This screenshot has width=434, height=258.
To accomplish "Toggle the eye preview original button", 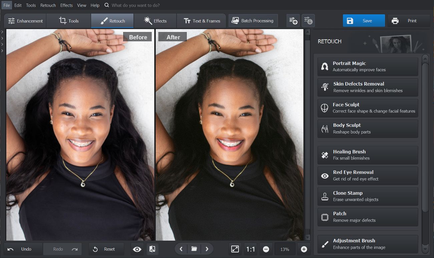I will (137, 249).
